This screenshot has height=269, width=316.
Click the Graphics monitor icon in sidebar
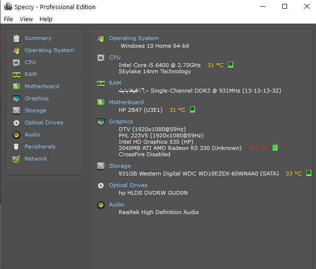pos(16,98)
